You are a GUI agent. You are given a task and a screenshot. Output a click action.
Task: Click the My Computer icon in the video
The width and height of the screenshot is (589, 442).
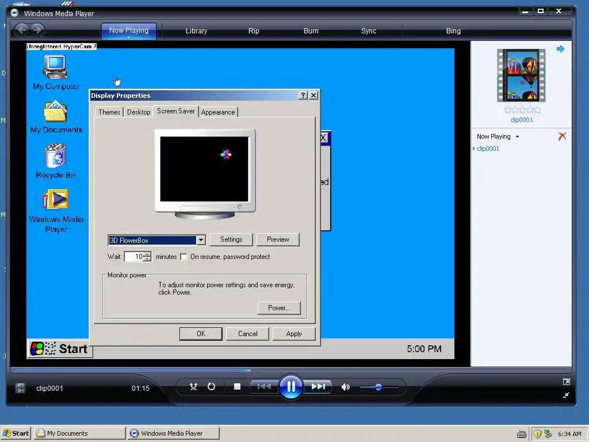point(56,67)
